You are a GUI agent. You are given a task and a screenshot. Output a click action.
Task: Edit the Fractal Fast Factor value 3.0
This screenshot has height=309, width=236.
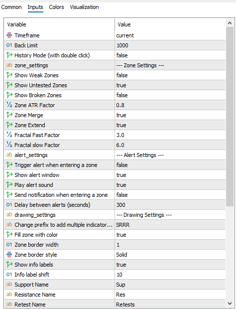[x=170, y=135]
